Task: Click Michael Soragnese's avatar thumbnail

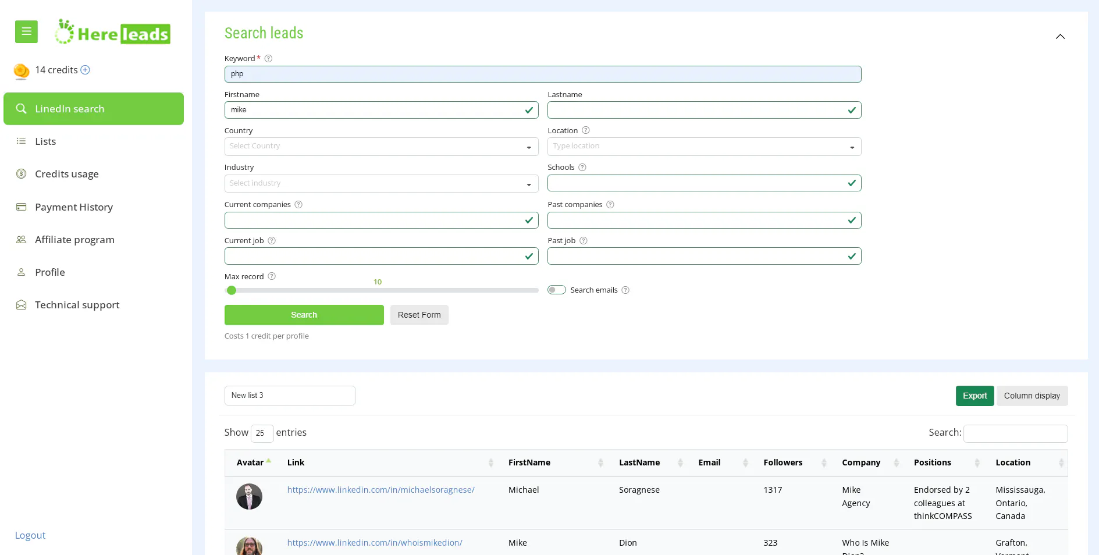Action: (x=249, y=497)
